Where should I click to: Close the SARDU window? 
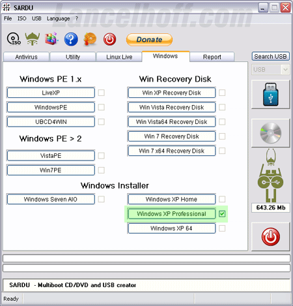286,8
